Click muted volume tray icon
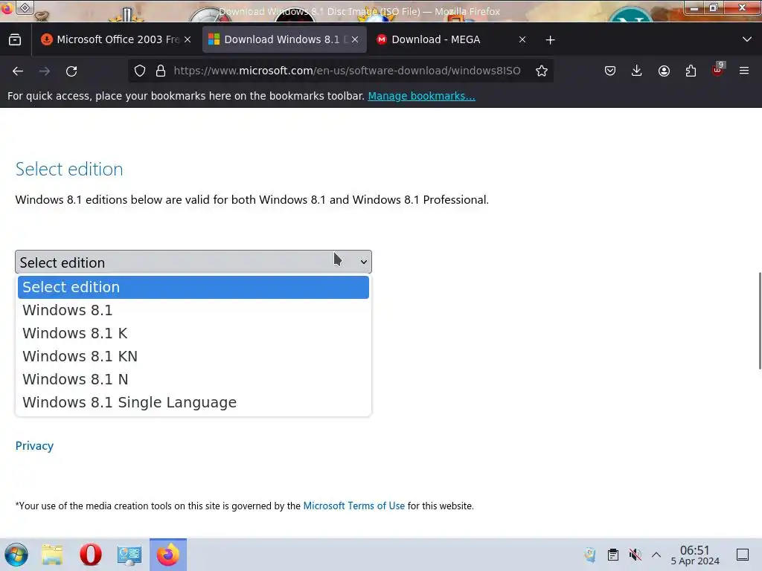This screenshot has height=571, width=762. [635, 555]
